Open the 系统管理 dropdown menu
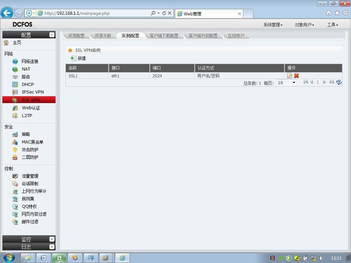351x263 pixels. (273, 25)
